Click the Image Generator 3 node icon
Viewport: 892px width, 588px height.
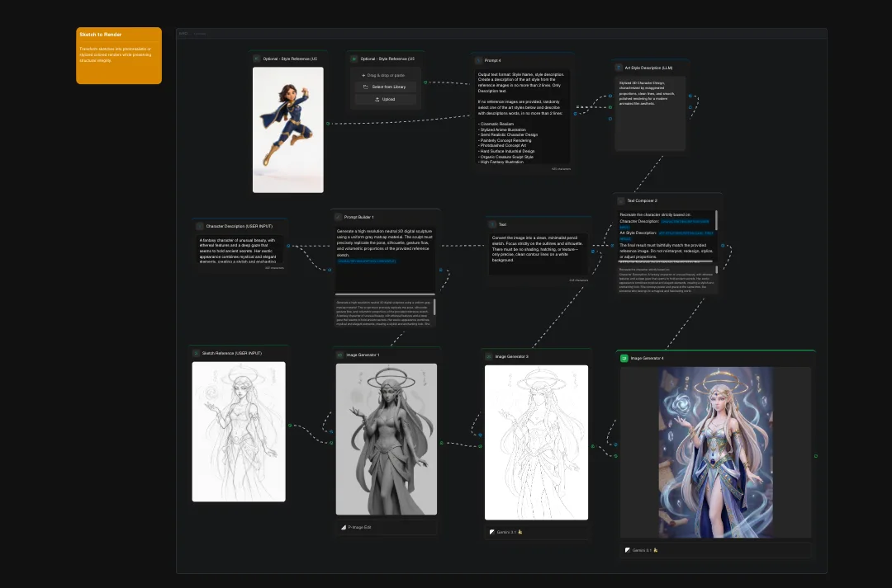[489, 357]
